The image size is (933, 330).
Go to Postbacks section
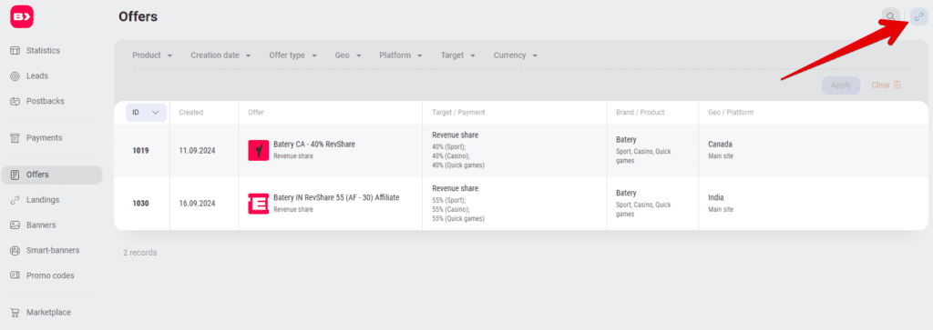pos(46,102)
